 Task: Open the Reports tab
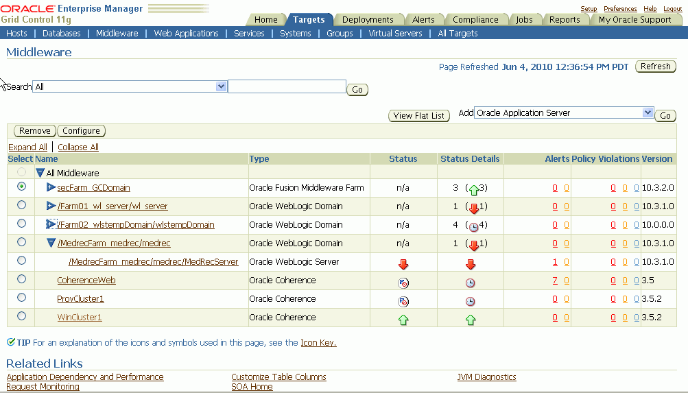coord(565,19)
